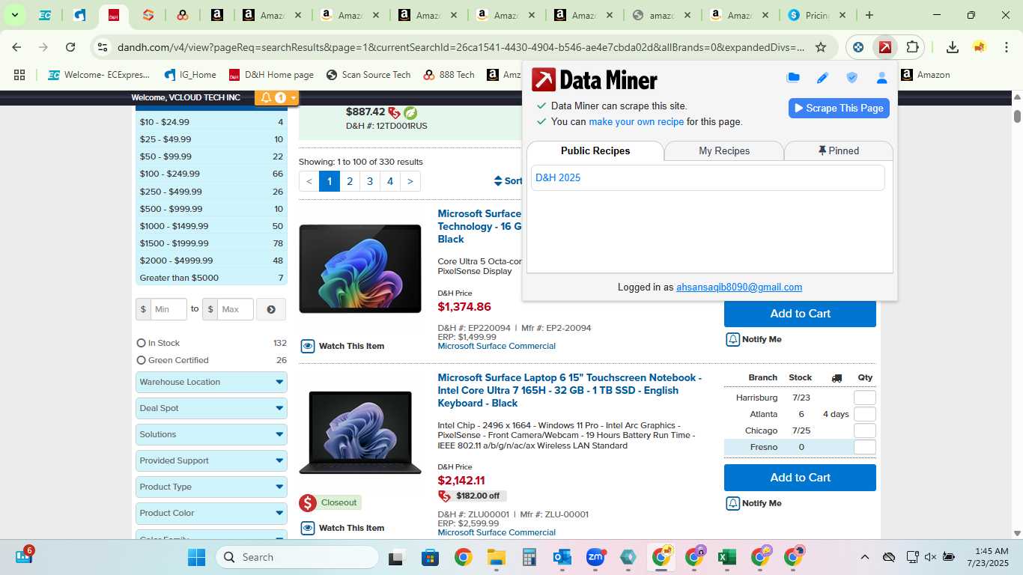Click Sort arrows icon
1023x575 pixels.
(x=498, y=181)
